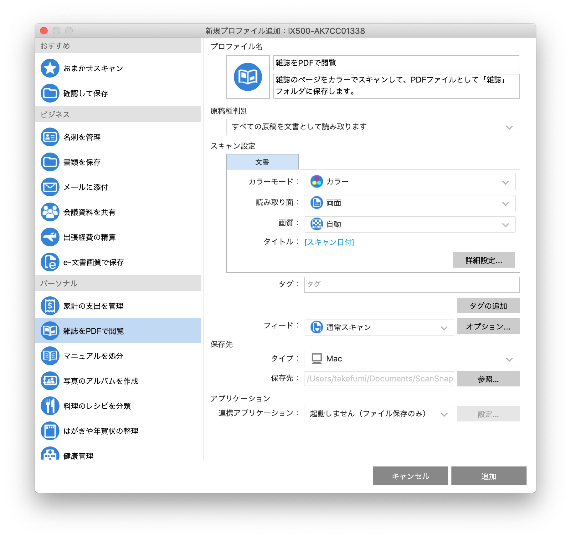This screenshot has height=539, width=571.
Task: Click the profile description text field
Action: tap(396, 86)
